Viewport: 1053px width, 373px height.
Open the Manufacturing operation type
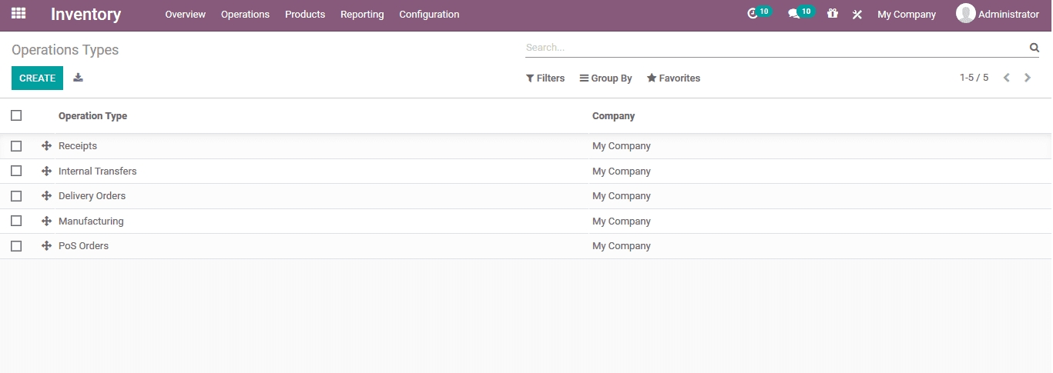point(91,221)
